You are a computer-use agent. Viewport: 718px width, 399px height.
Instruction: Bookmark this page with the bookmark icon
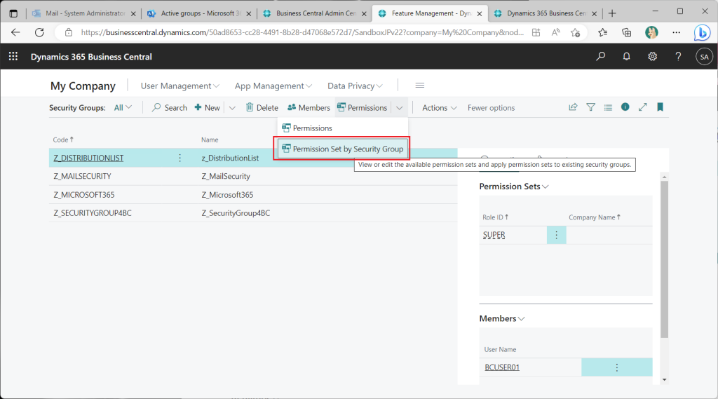click(660, 107)
